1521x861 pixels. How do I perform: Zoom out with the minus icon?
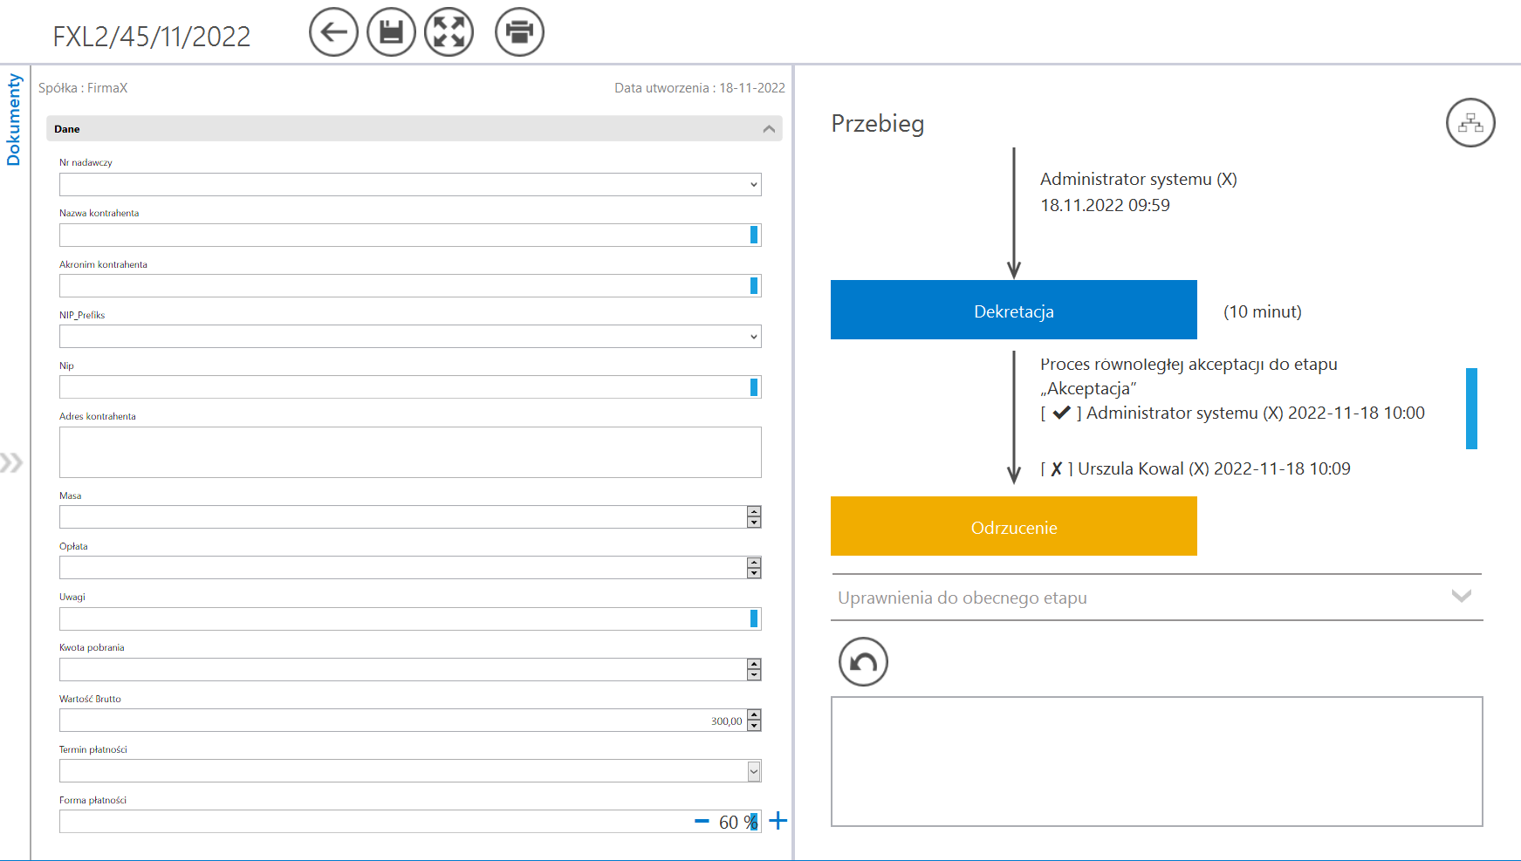tap(702, 821)
